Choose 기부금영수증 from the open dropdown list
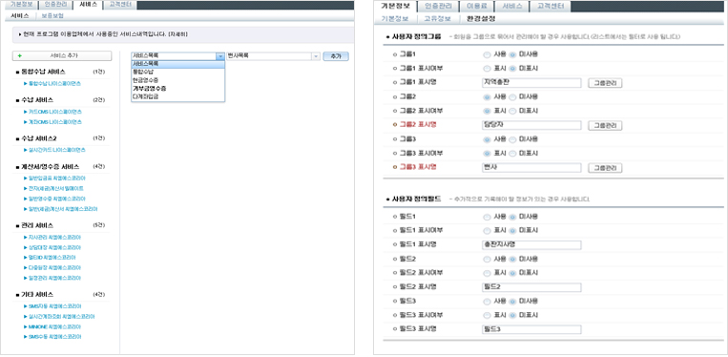728x357 pixels. click(x=177, y=88)
